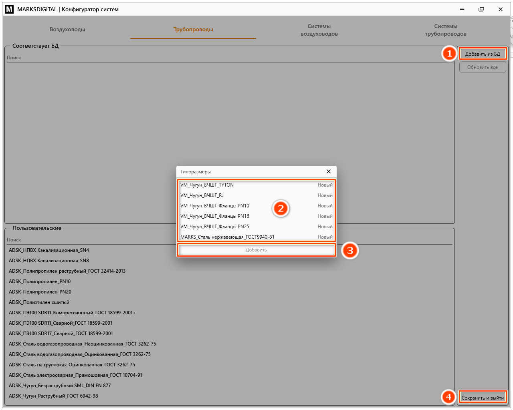
Task: Select VM_Чугун_ВЧШГ_TYTON in the list
Action: pyautogui.click(x=256, y=185)
